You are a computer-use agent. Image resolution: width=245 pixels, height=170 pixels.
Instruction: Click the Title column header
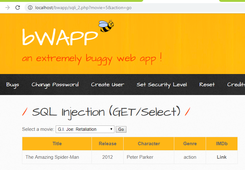[57, 144]
